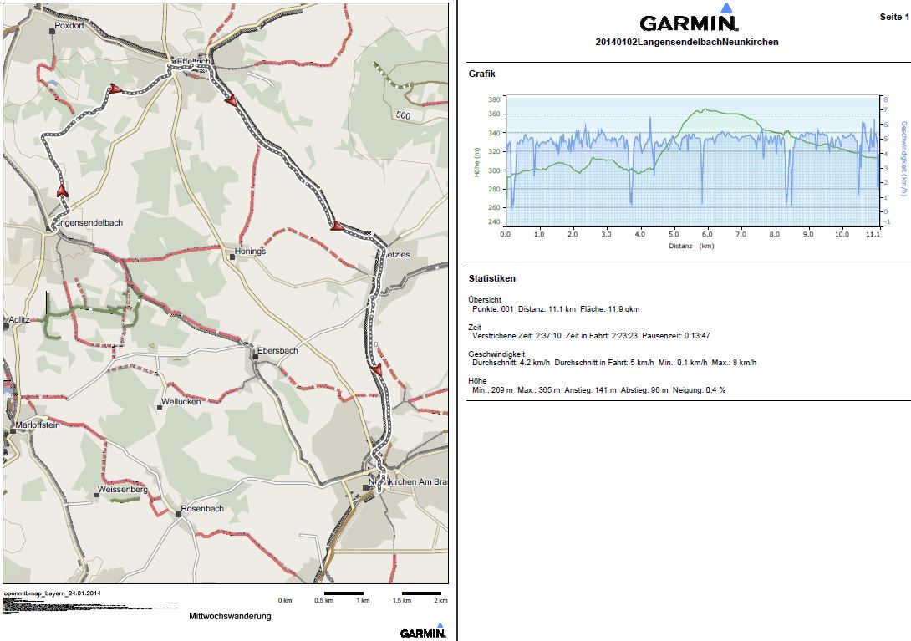Select the Grafik section heading
Screen dimensions: 911x641
click(x=482, y=74)
